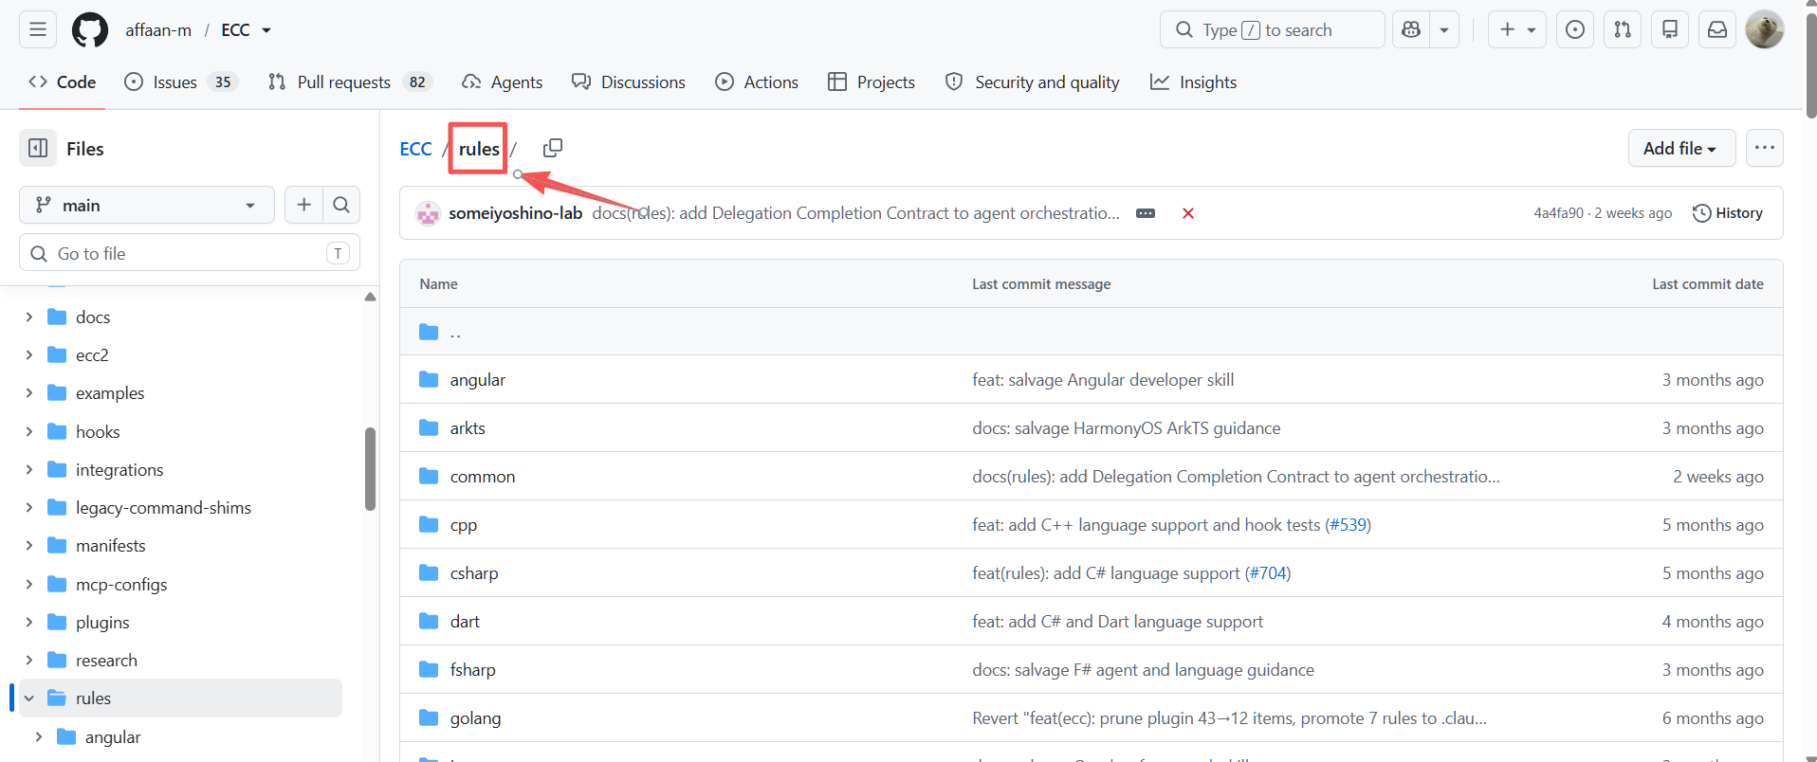Collapse the rules folder in the tree
Viewport: 1817px width, 762px height.
[29, 698]
